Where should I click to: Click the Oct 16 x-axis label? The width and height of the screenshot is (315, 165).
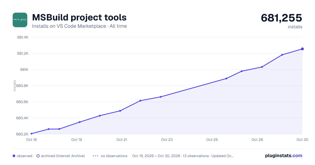[x=31, y=140]
